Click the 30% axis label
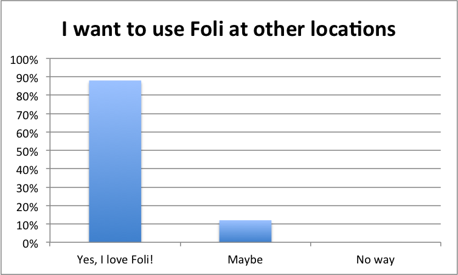Viewport: 458px width, 275px height. (x=27, y=189)
